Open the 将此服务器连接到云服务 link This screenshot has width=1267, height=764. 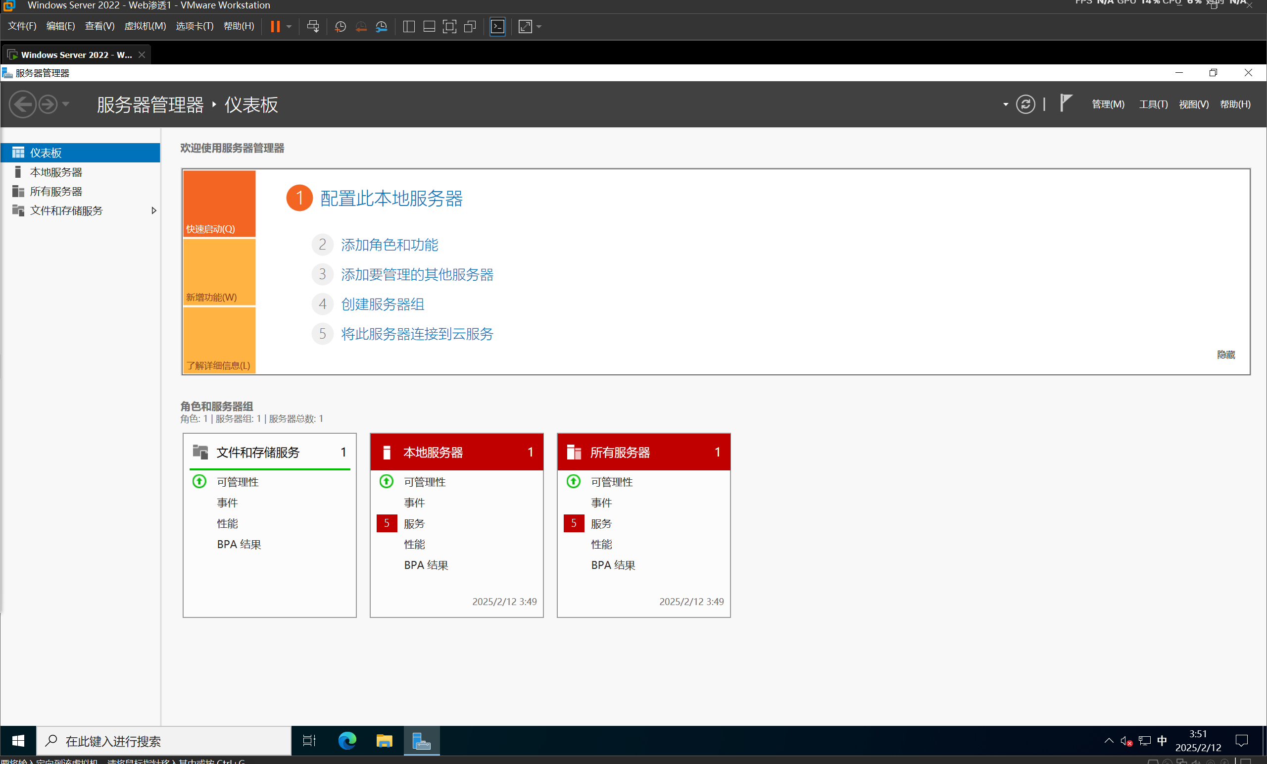tap(417, 334)
